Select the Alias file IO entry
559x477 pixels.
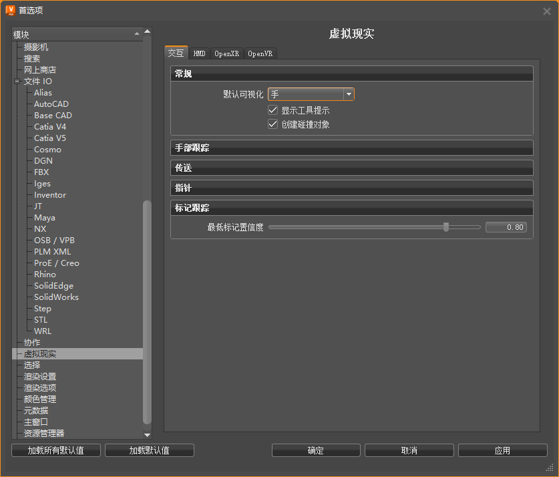43,93
